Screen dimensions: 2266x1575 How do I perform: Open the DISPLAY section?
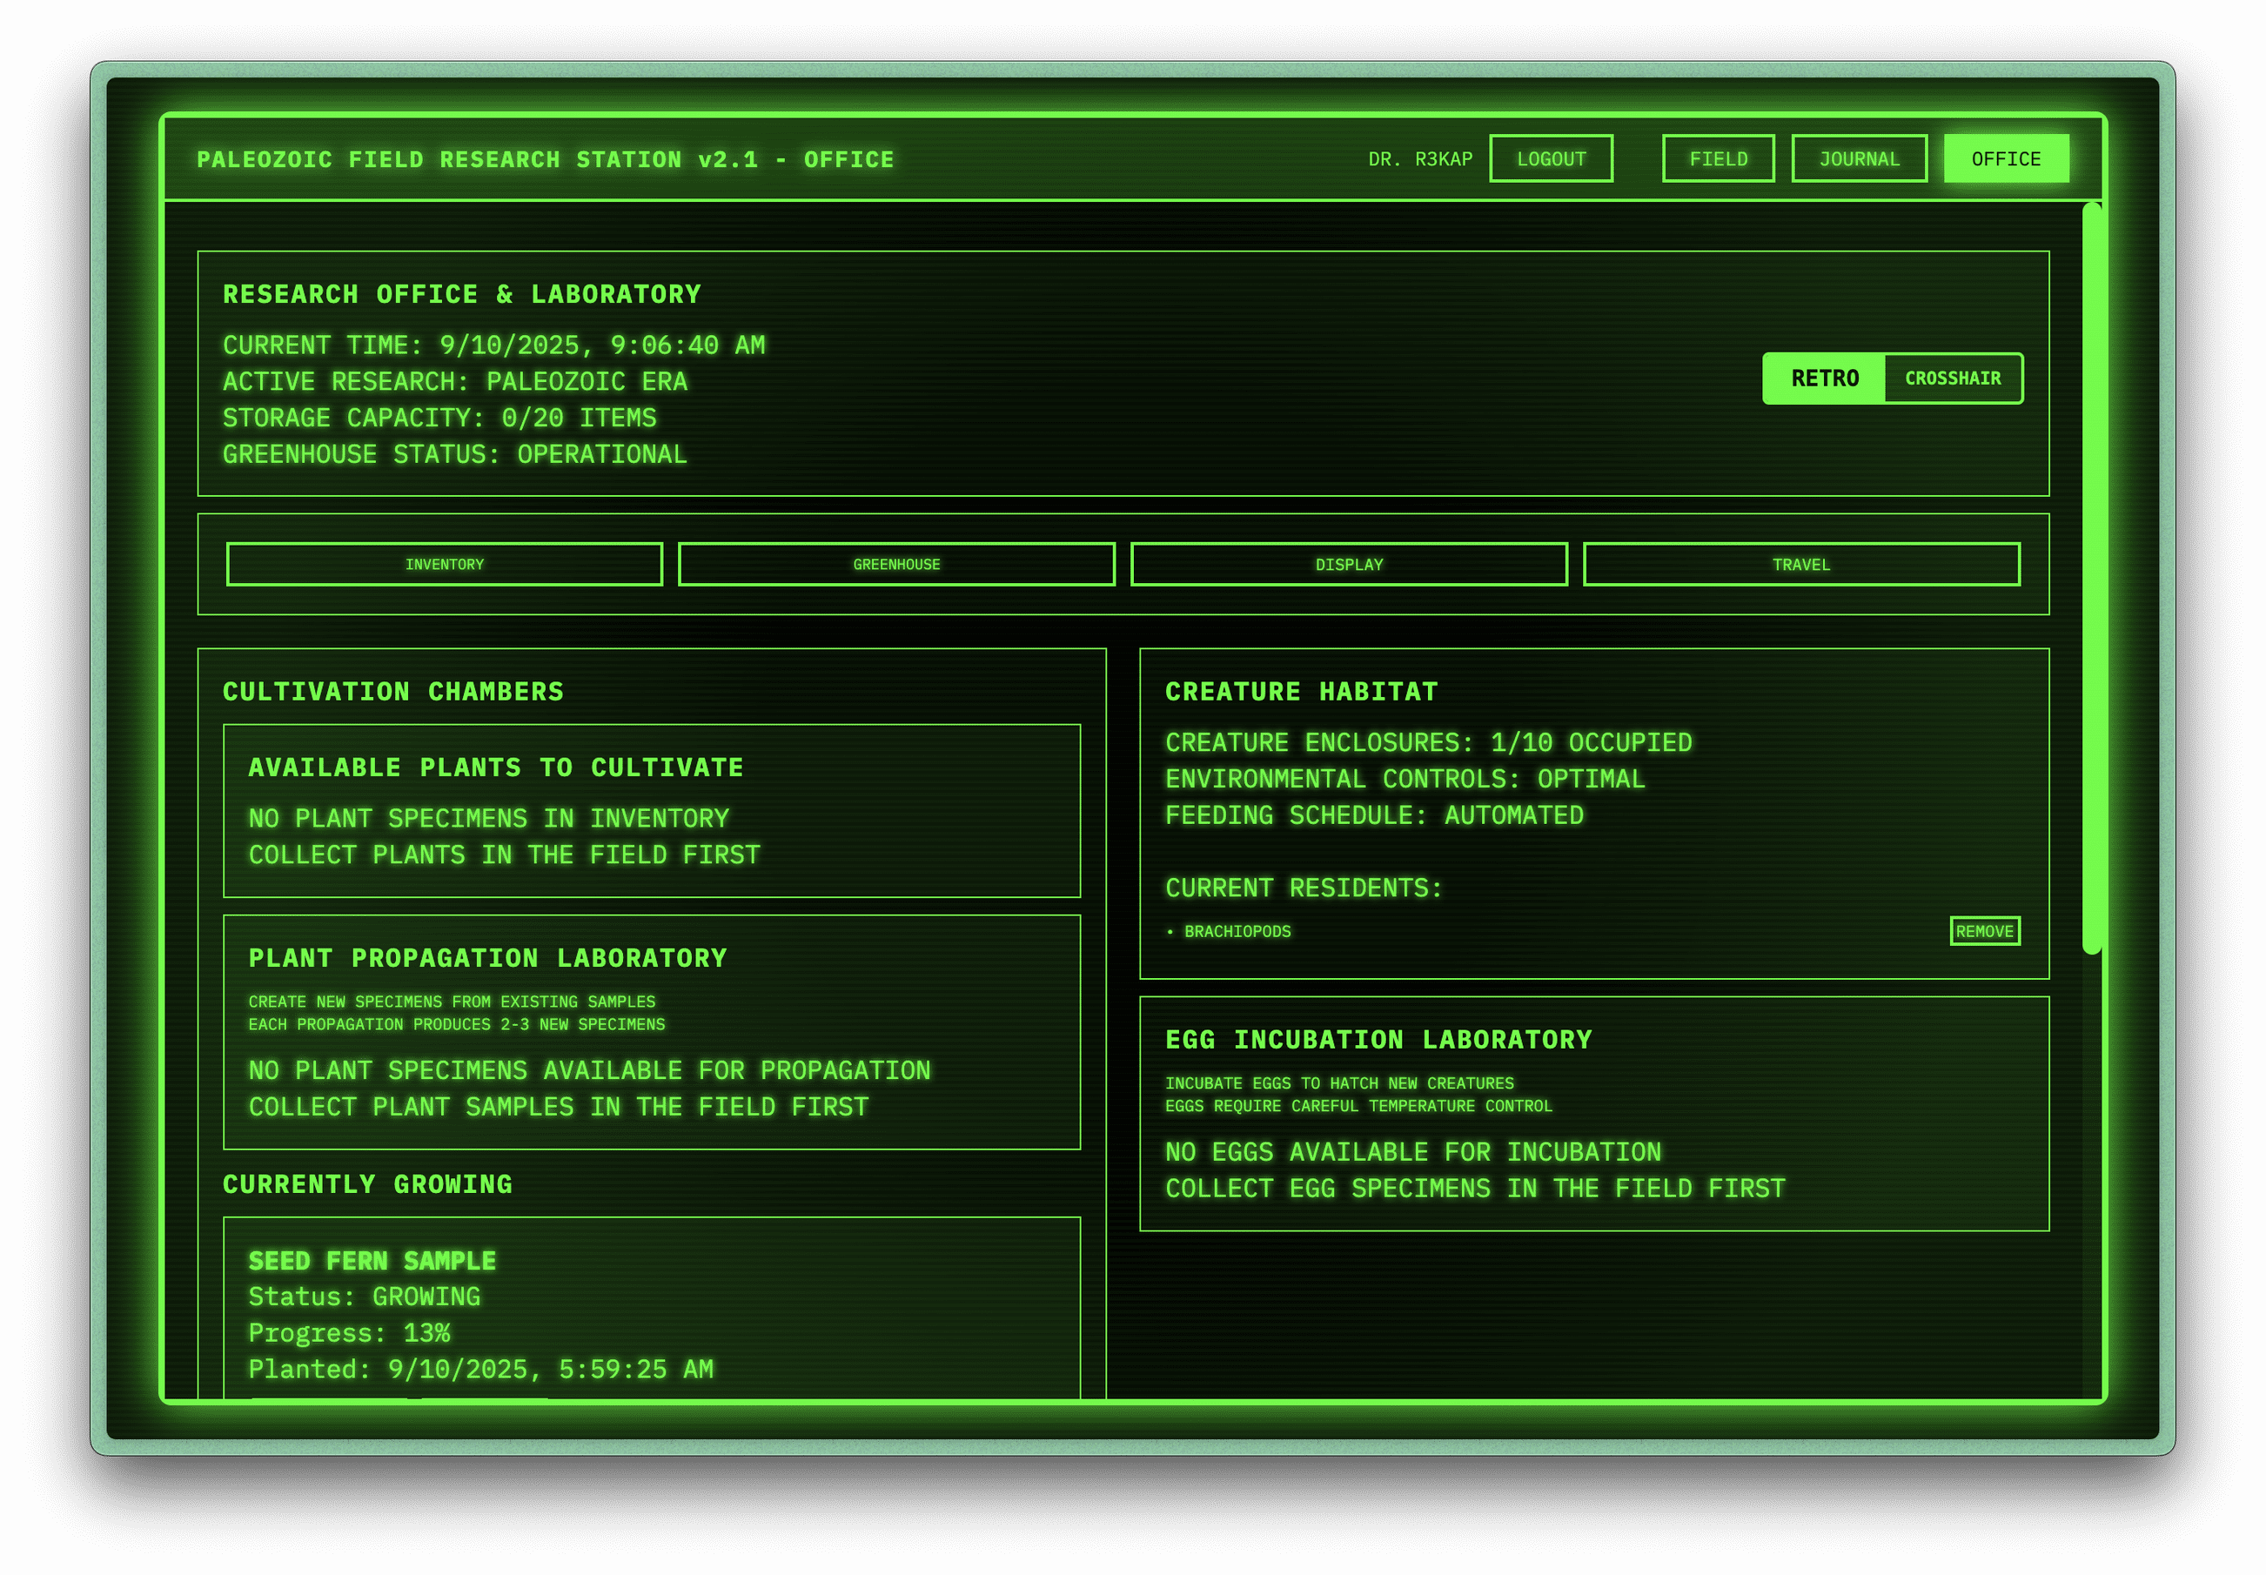[x=1348, y=565]
